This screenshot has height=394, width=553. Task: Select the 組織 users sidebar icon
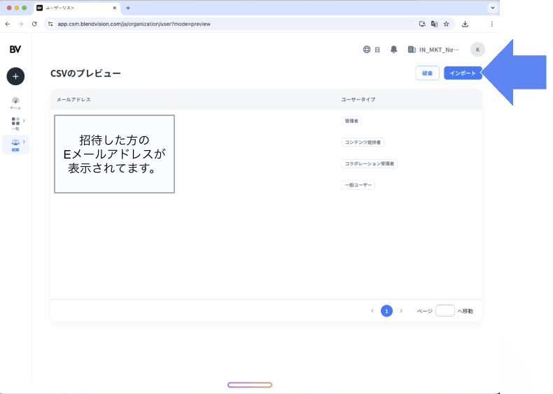click(x=15, y=145)
